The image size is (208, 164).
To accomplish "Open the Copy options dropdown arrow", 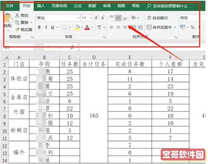I will [x=32, y=22].
